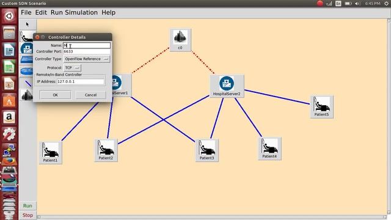Open system gear menu in top bar
Image resolution: width=391 pixels, height=220 pixels.
click(386, 3)
